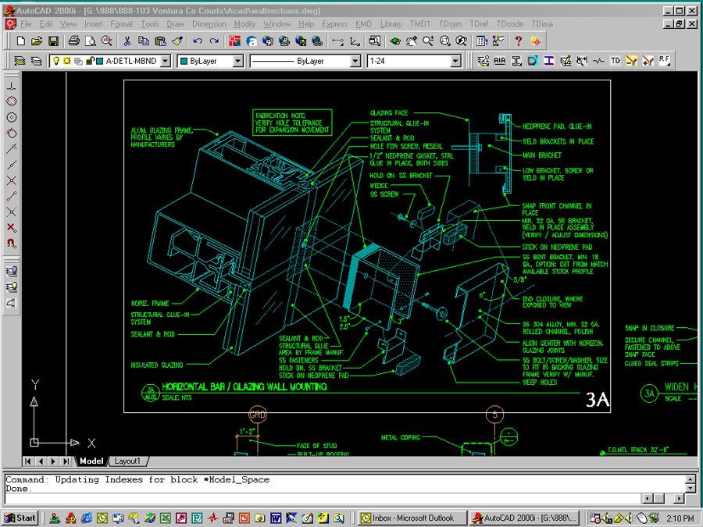This screenshot has width=703, height=527.
Task: Expand the 1-24 dropdown list
Action: [455, 61]
